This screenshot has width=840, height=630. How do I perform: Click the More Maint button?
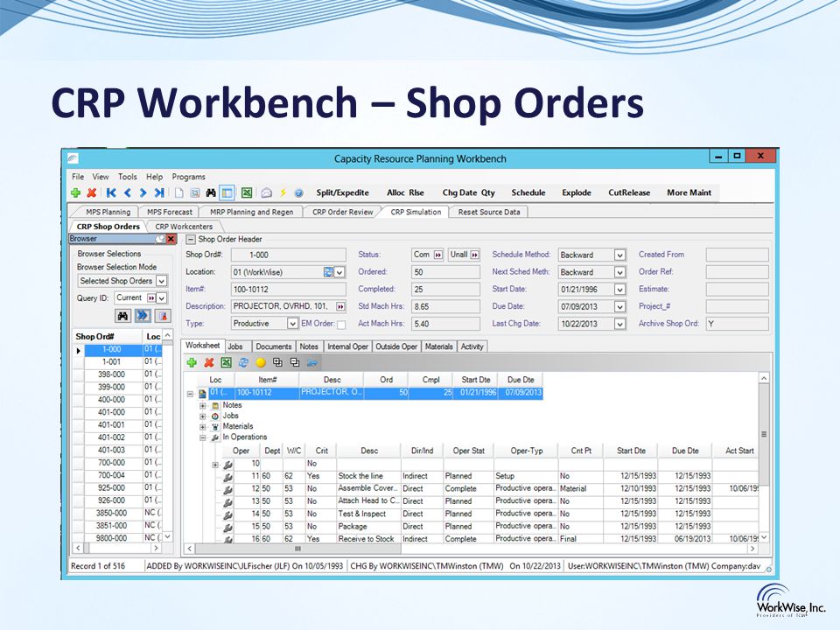pos(689,192)
